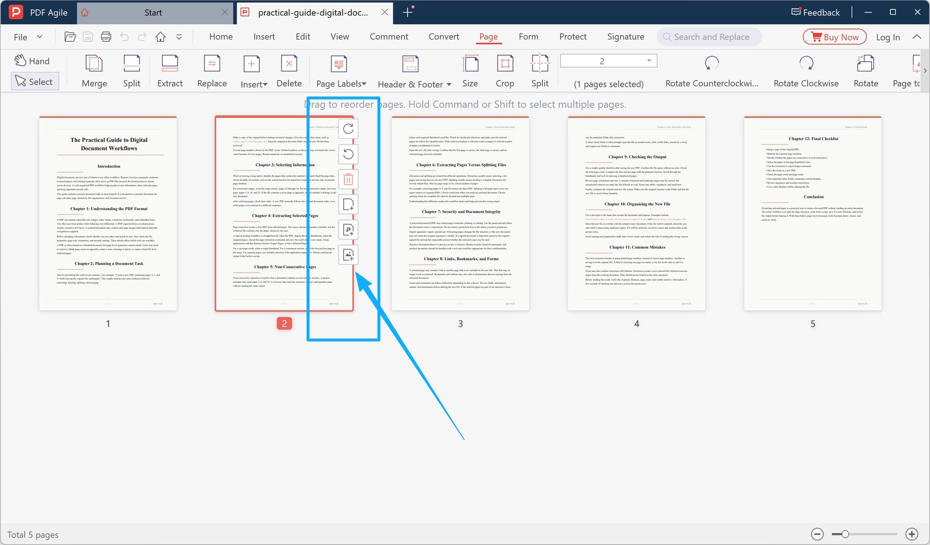Click the Replace pages icon
This screenshot has height=545, width=930.
212,64
